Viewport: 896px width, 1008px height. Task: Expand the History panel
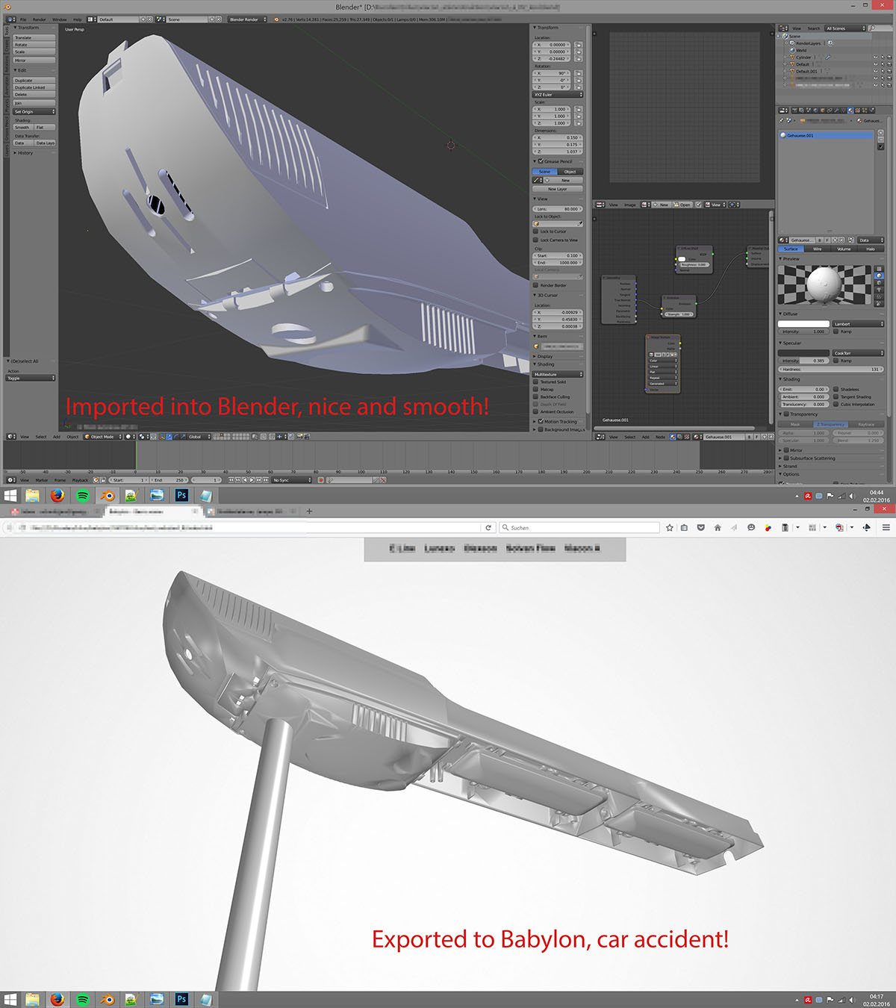pos(25,153)
